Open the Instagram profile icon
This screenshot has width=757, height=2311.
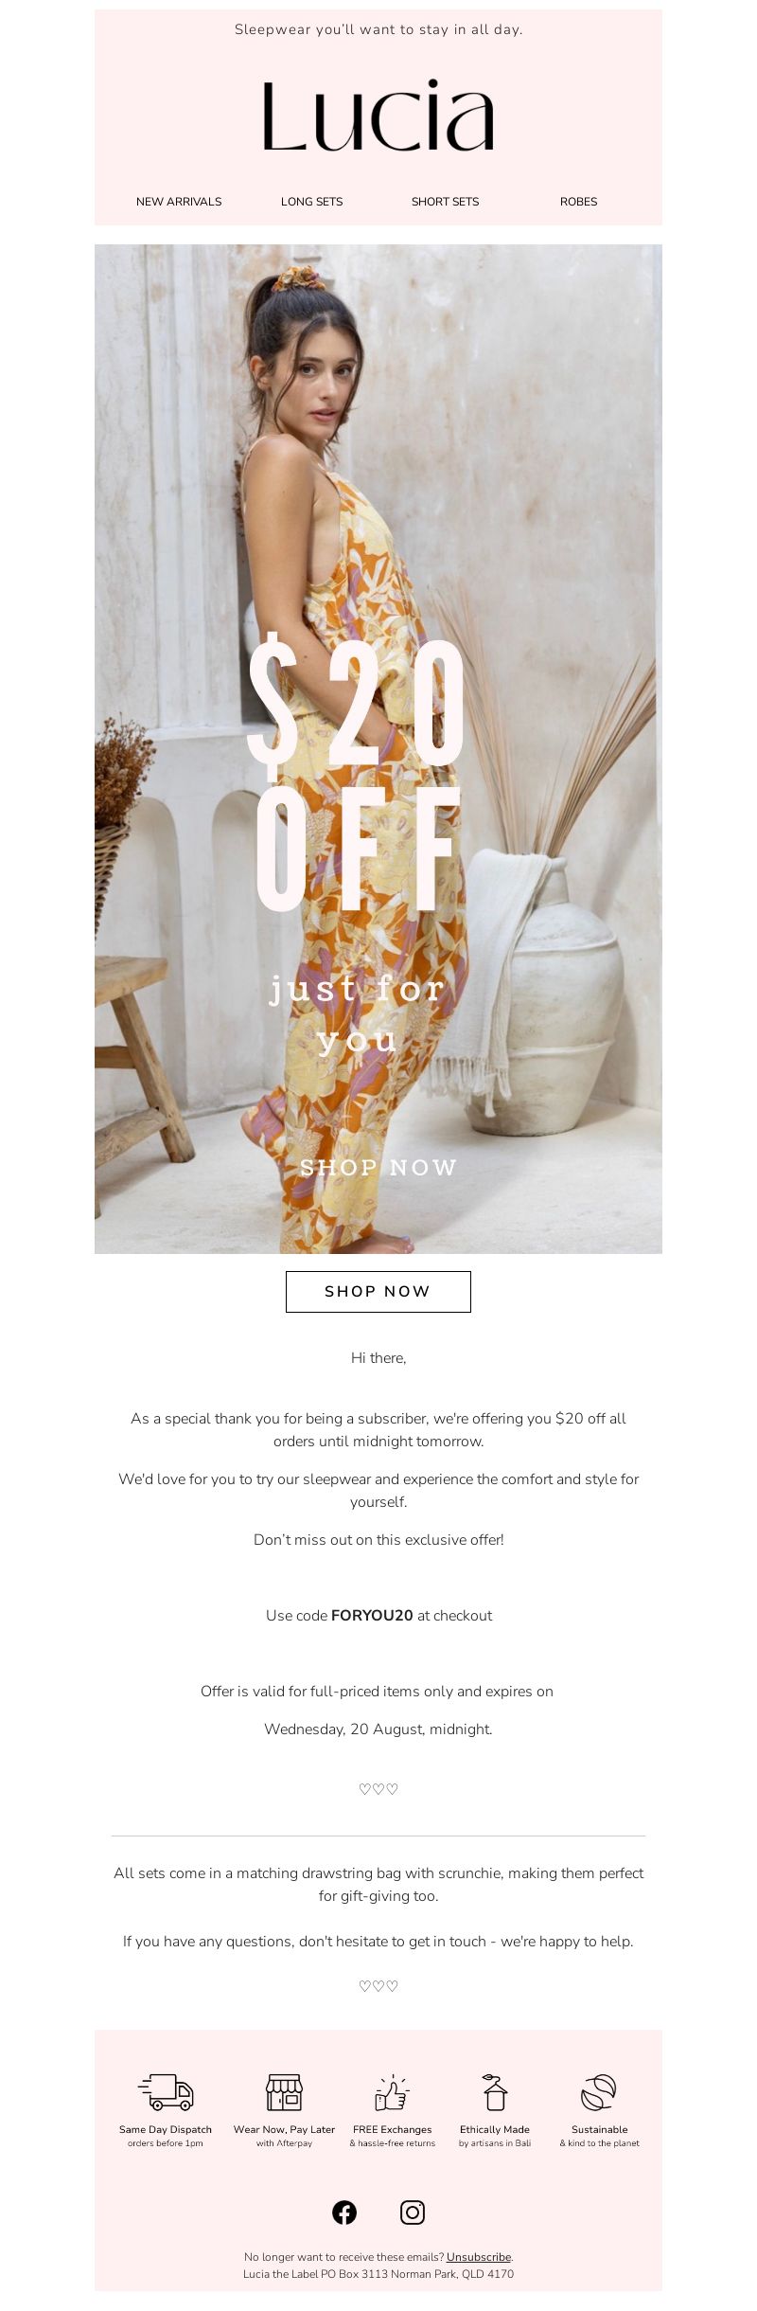tap(413, 2212)
